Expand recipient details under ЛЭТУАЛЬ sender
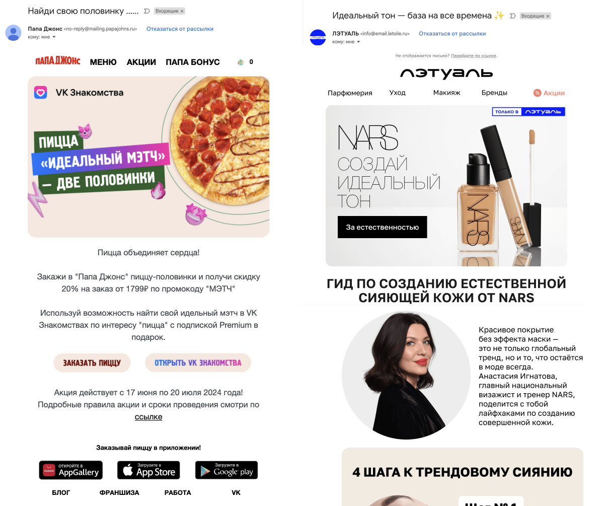Screen dimensions: 604x506 click(x=358, y=42)
